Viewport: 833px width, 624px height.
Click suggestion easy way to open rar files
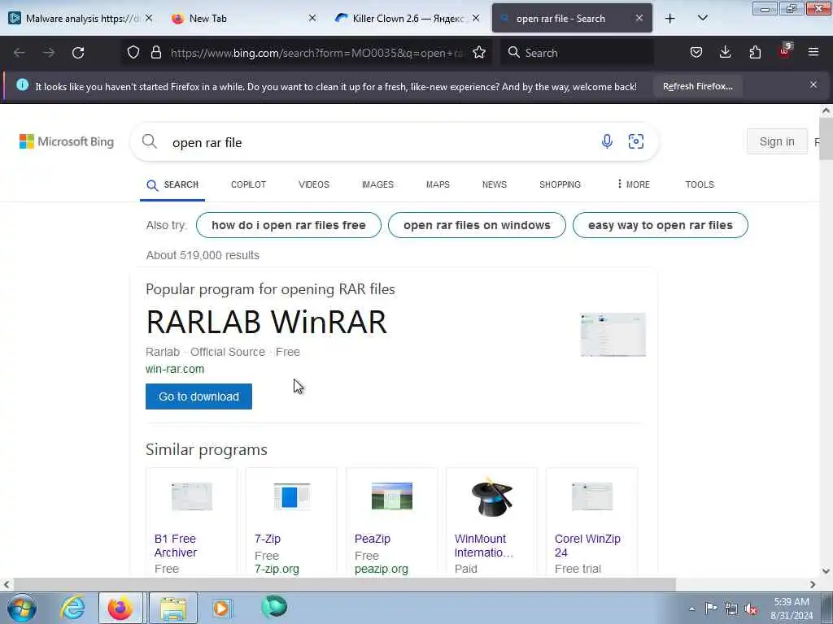click(x=661, y=225)
